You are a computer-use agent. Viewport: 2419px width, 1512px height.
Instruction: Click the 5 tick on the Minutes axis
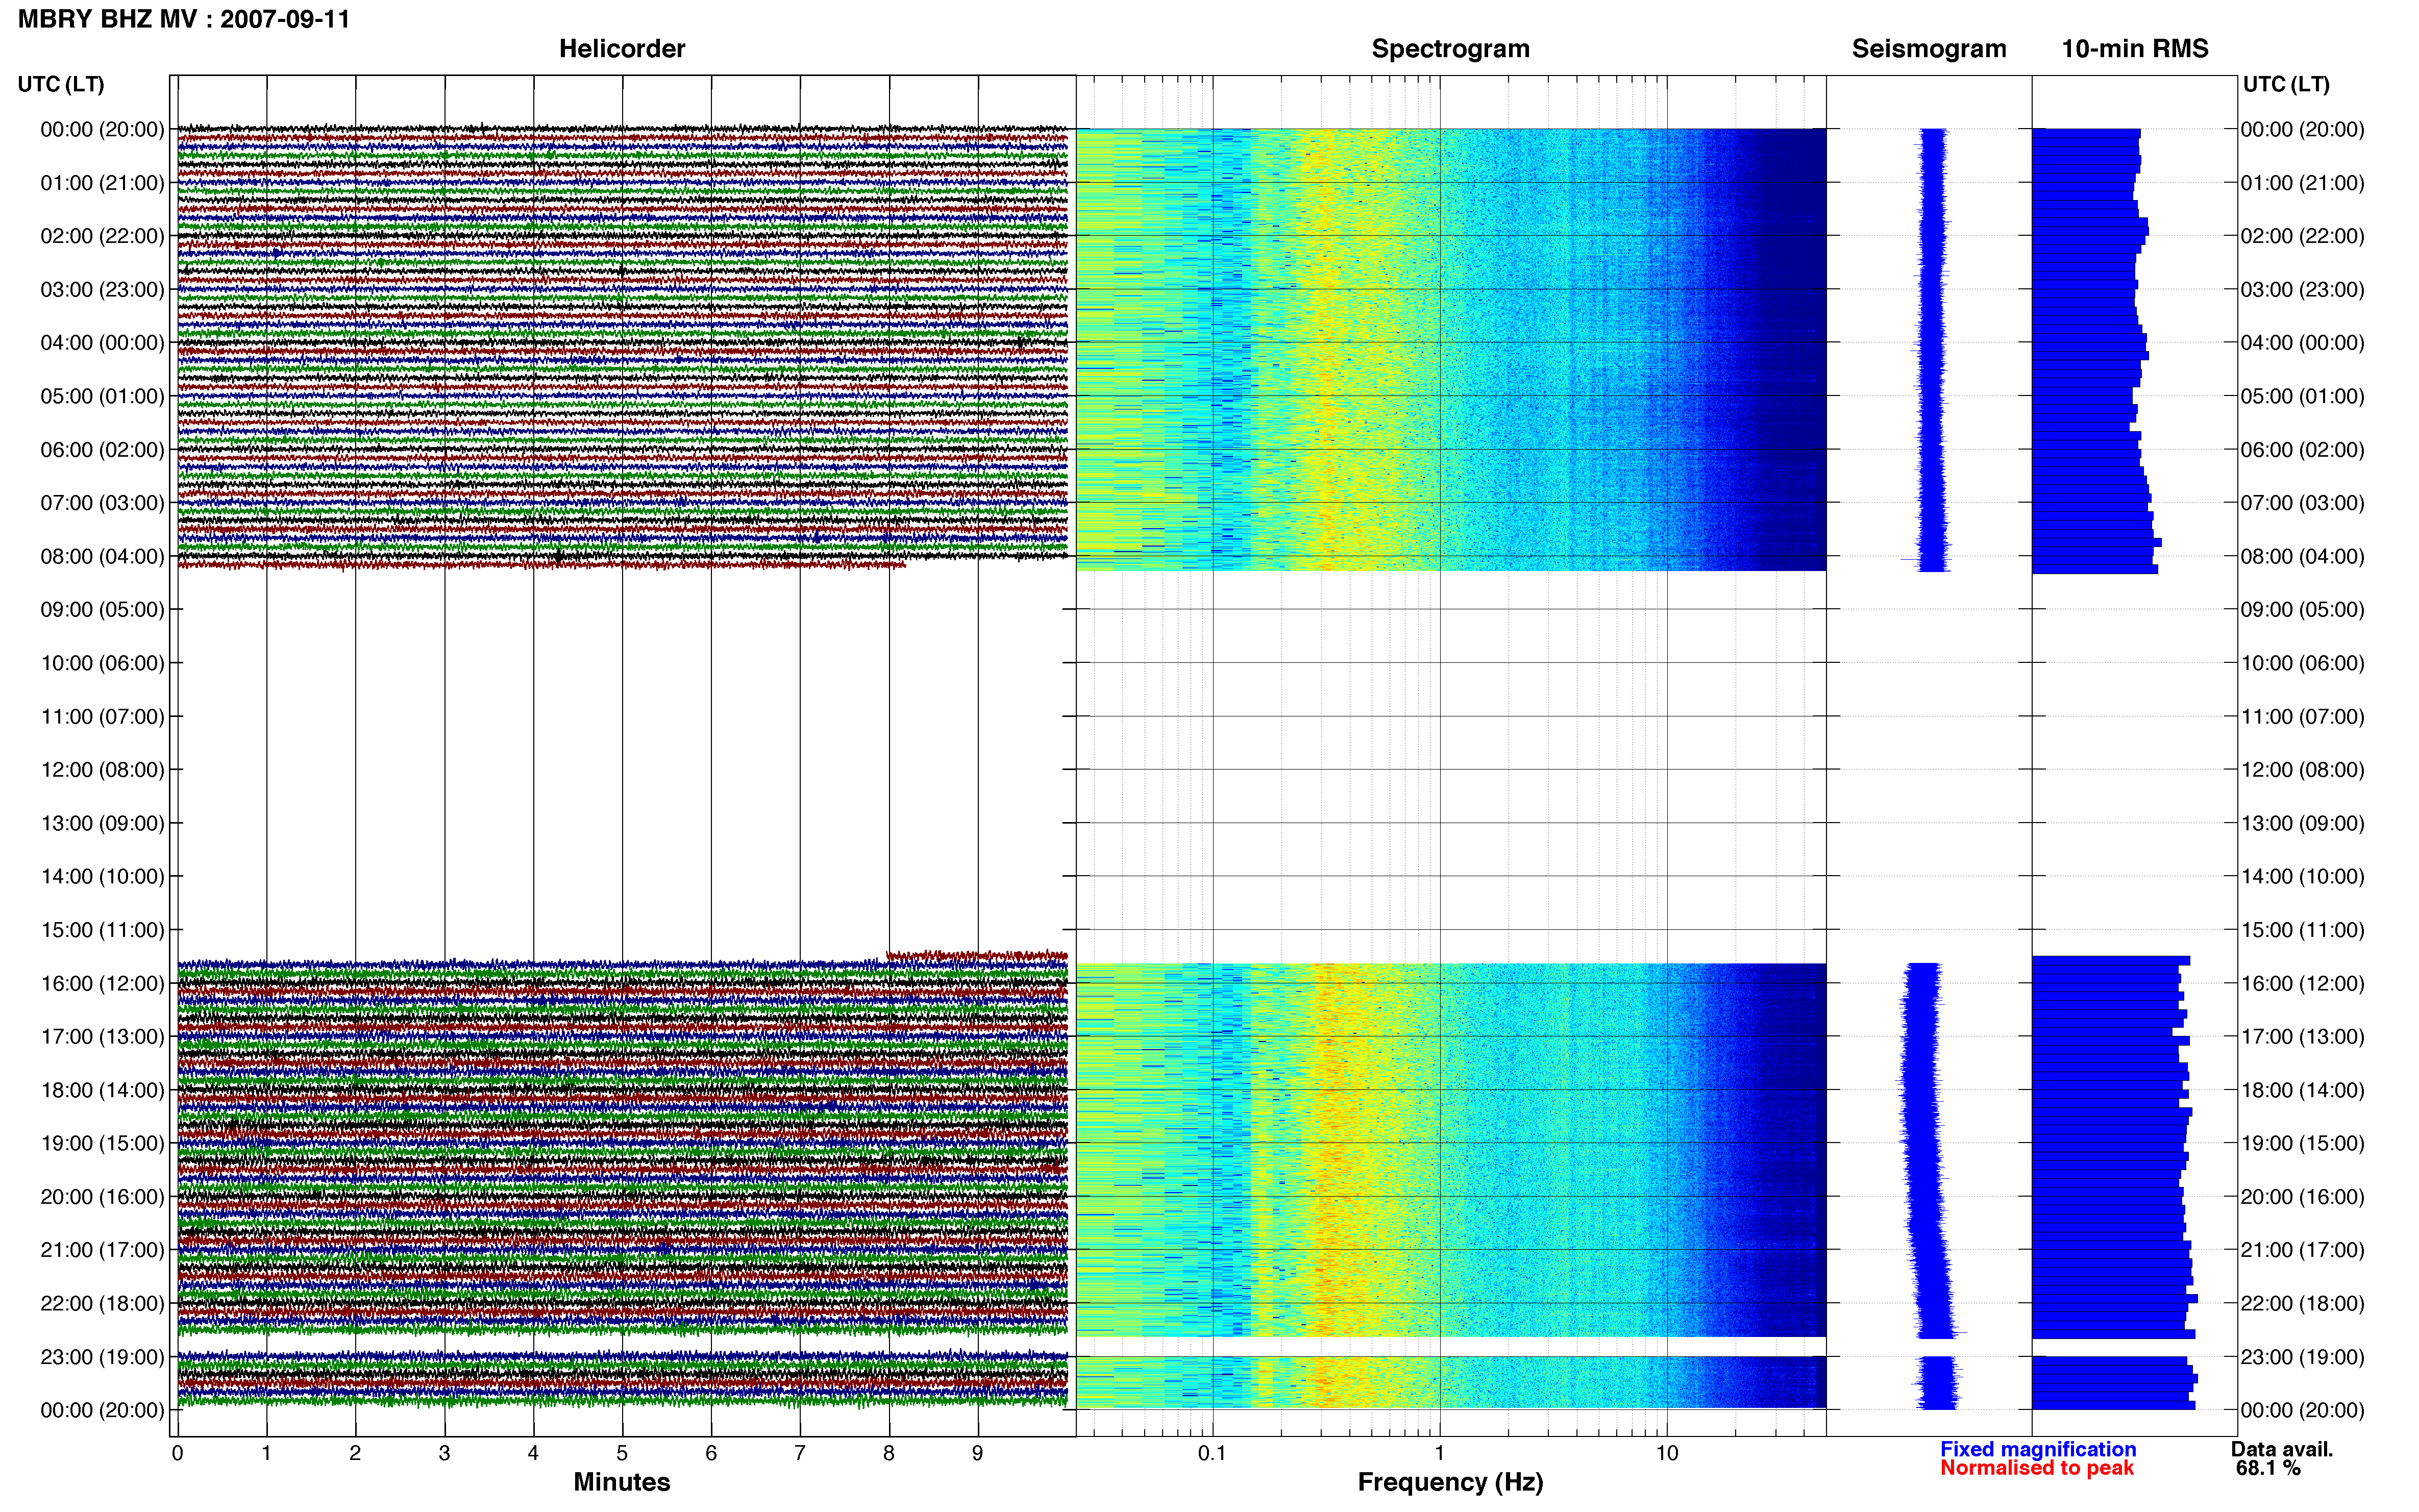(622, 1453)
